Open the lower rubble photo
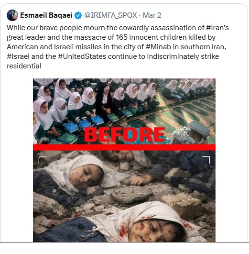Image resolution: width=249 pixels, height=254 pixels. point(124,196)
